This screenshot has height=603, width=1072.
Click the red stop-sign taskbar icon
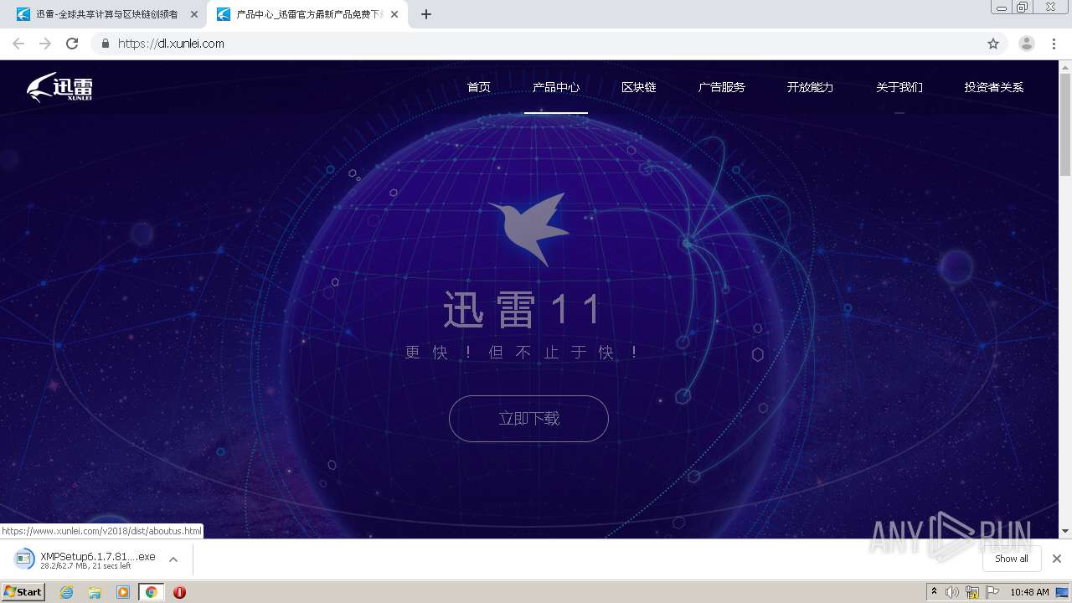click(179, 592)
